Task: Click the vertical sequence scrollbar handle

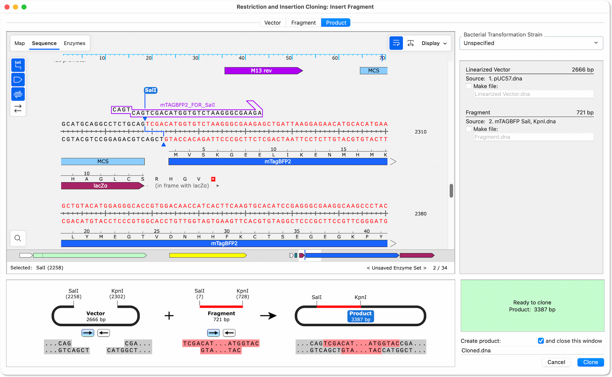Action: tap(451, 191)
